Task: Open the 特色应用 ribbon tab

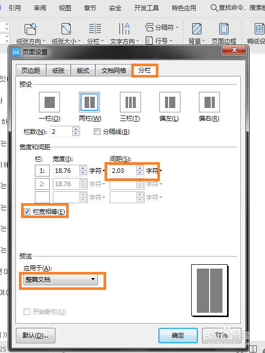Action: (184, 8)
